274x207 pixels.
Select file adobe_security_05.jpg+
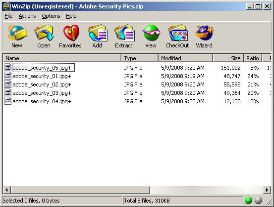coord(42,68)
